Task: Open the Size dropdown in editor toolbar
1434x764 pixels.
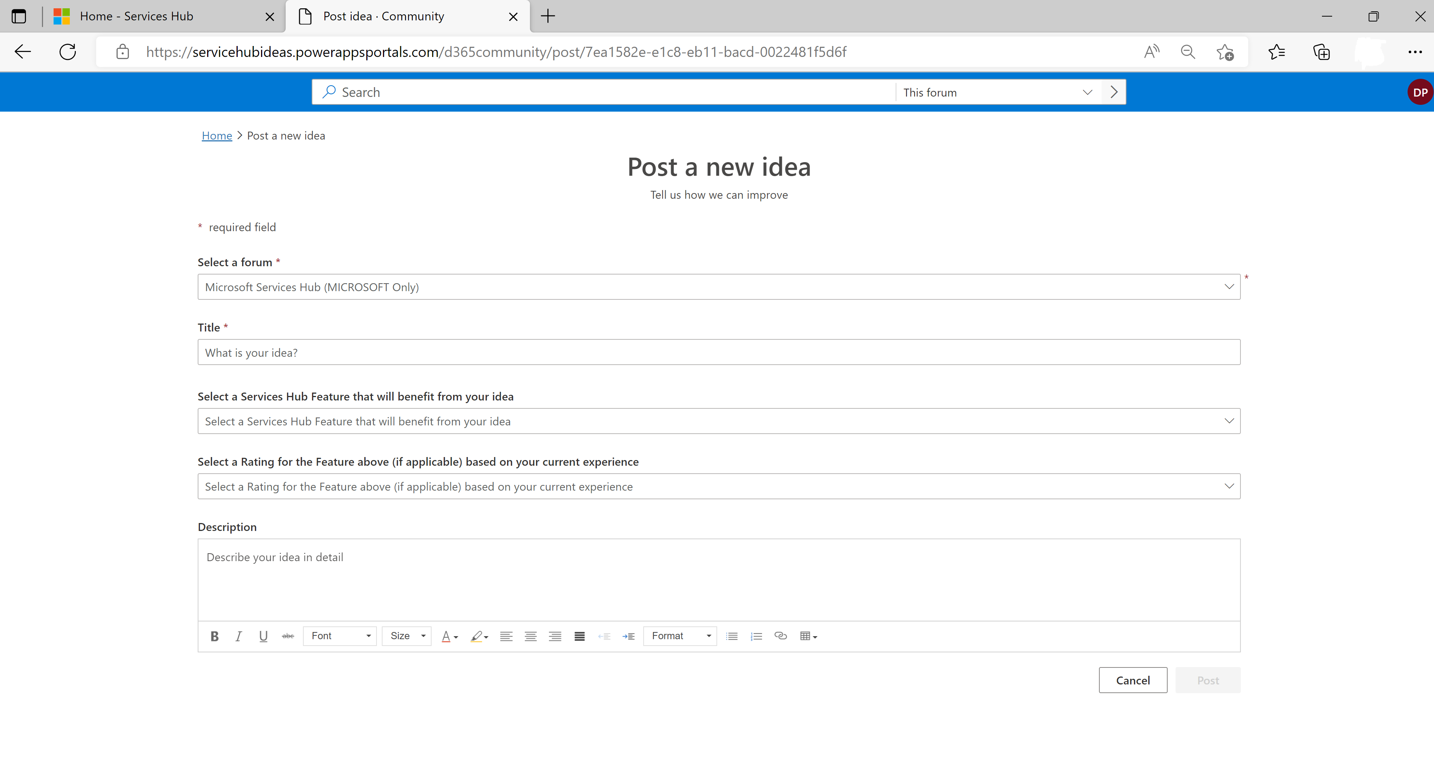Action: coord(407,636)
